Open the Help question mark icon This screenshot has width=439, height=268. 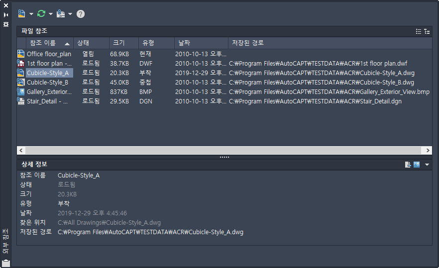81,14
